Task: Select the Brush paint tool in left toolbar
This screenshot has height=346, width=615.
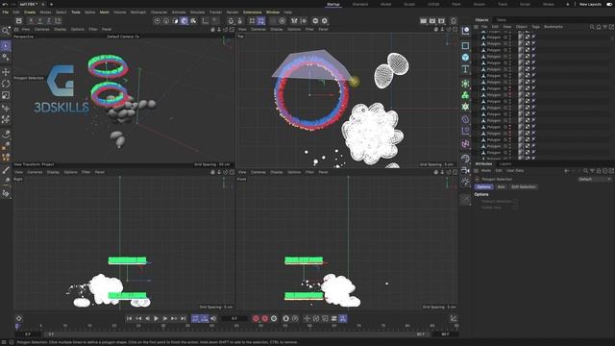Action: pos(6,170)
